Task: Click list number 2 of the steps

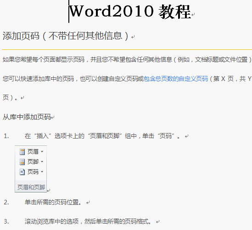Action: tap(6, 203)
